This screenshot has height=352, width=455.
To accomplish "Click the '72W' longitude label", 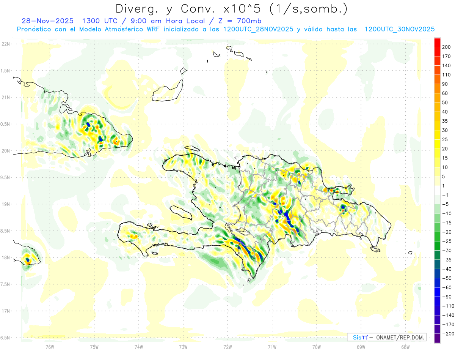I will tap(227, 347).
